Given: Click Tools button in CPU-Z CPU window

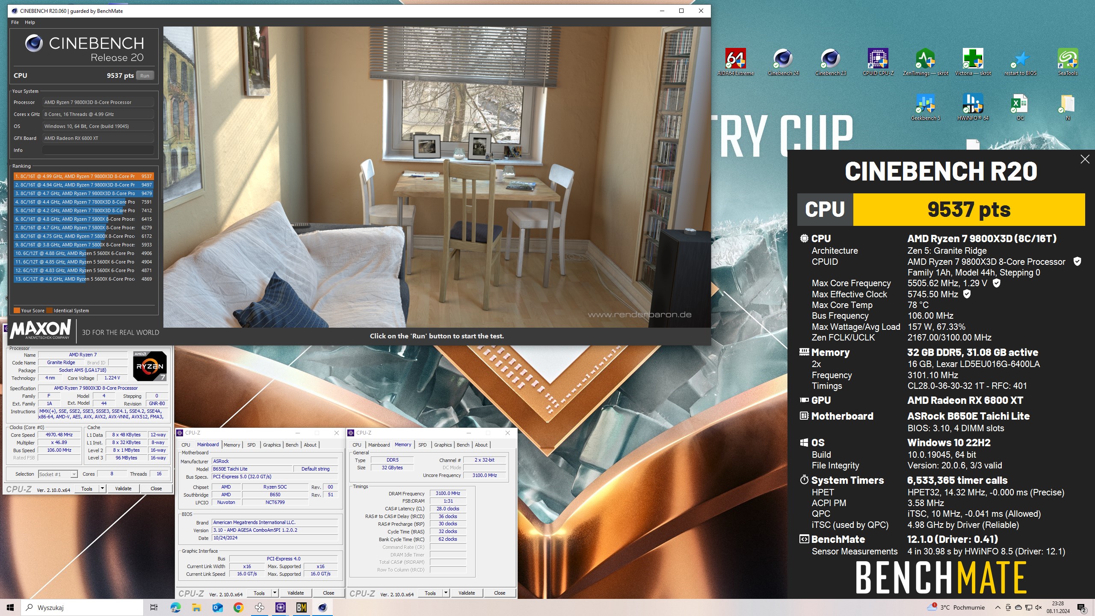Looking at the screenshot, I should point(87,489).
